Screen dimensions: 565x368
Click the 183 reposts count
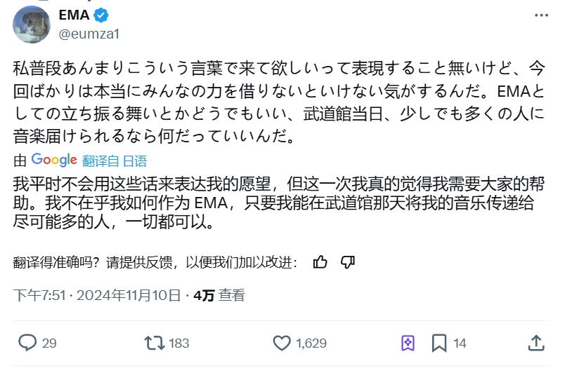click(179, 343)
